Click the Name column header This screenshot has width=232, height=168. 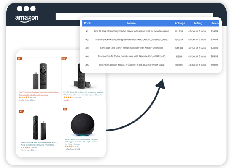point(131,23)
